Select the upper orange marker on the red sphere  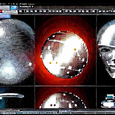pyautogui.click(x=75, y=49)
